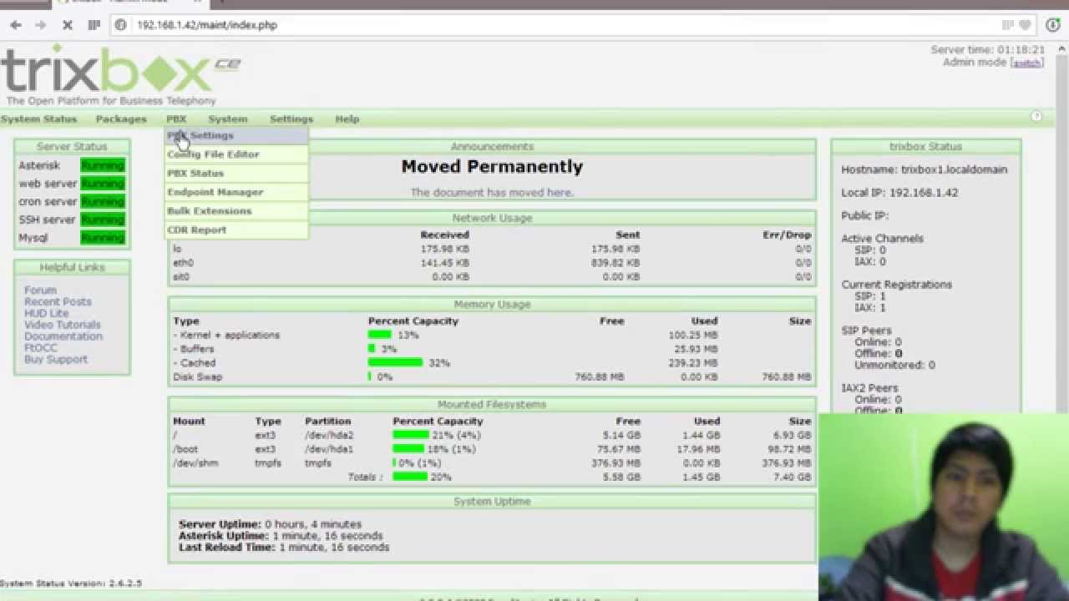Click the Server time 01:18:21 text

[988, 50]
